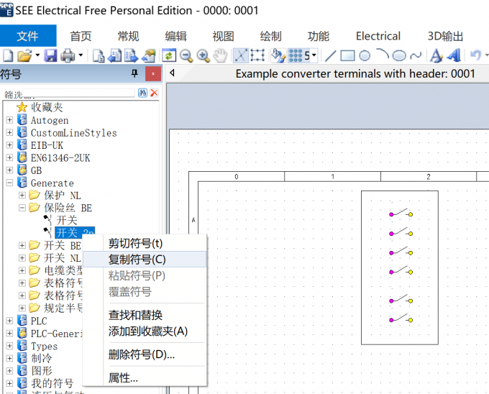Open the dropdown arrow beside Open folder
Image resolution: width=489 pixels, height=394 pixels.
click(37, 55)
